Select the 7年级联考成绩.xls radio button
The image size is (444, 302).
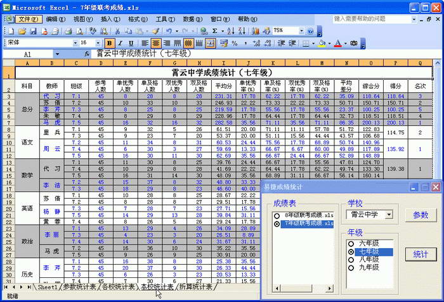(x=277, y=224)
